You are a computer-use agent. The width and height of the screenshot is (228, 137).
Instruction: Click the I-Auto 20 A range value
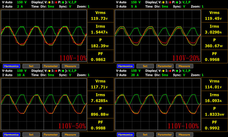pyautogui.click(x=135, y=75)
